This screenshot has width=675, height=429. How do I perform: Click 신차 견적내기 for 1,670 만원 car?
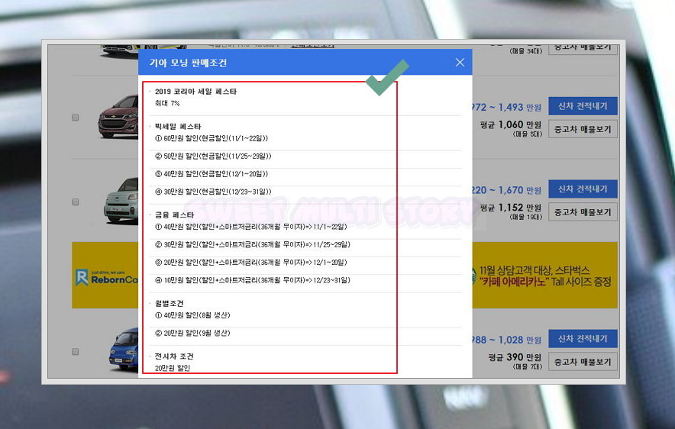(x=583, y=189)
